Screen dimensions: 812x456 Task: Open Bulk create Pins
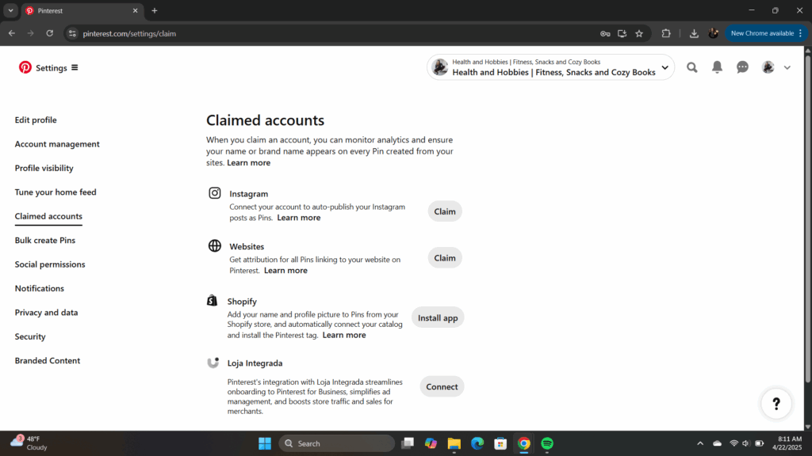[45, 241]
